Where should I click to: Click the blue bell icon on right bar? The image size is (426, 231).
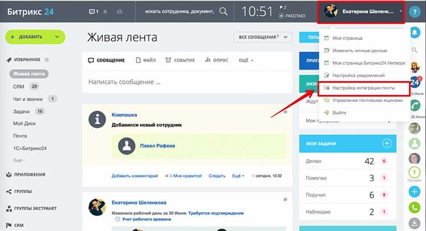coord(415,32)
